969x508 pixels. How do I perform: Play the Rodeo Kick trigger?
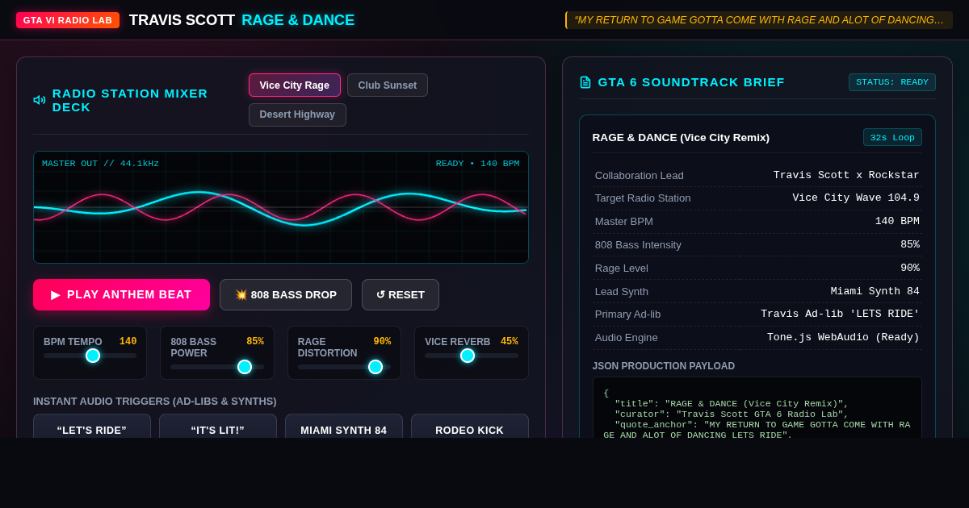[470, 427]
